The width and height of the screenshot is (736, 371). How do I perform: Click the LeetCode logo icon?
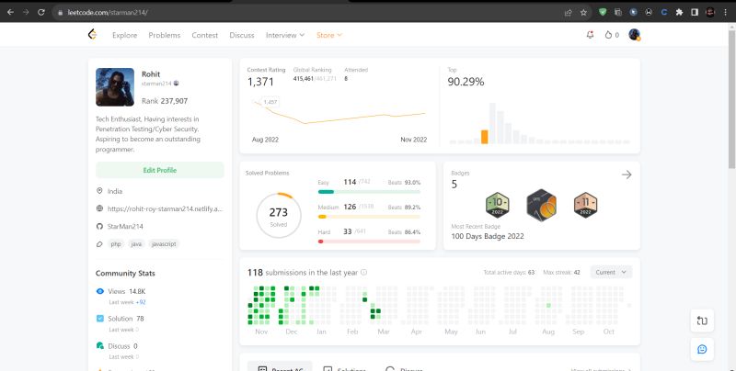(x=93, y=34)
